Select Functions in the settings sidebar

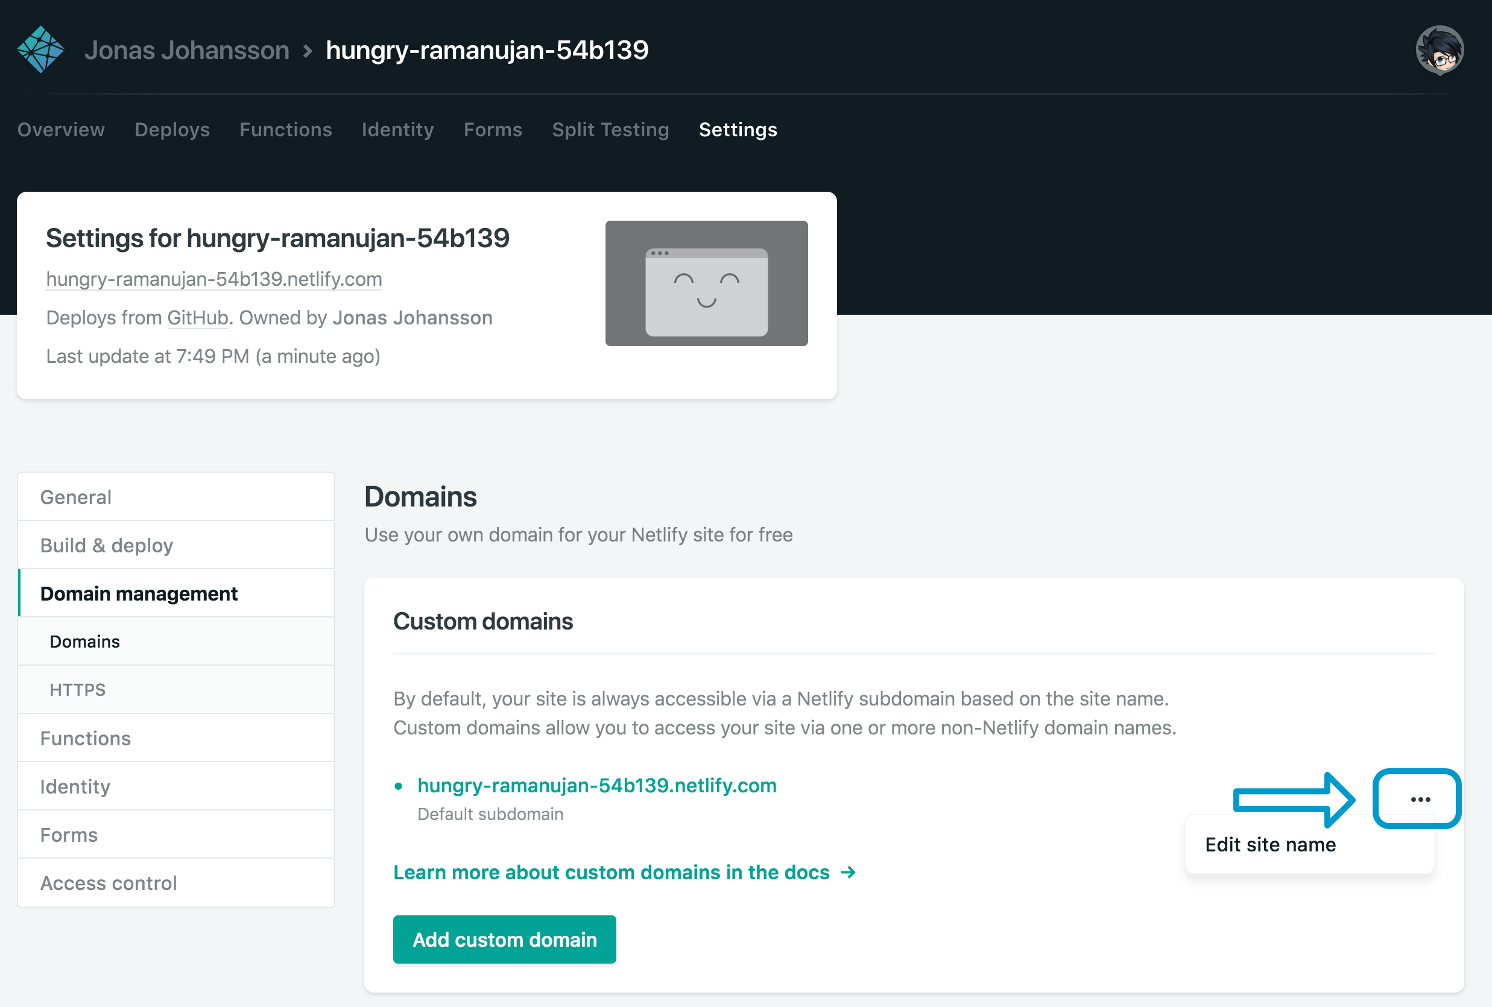176,738
